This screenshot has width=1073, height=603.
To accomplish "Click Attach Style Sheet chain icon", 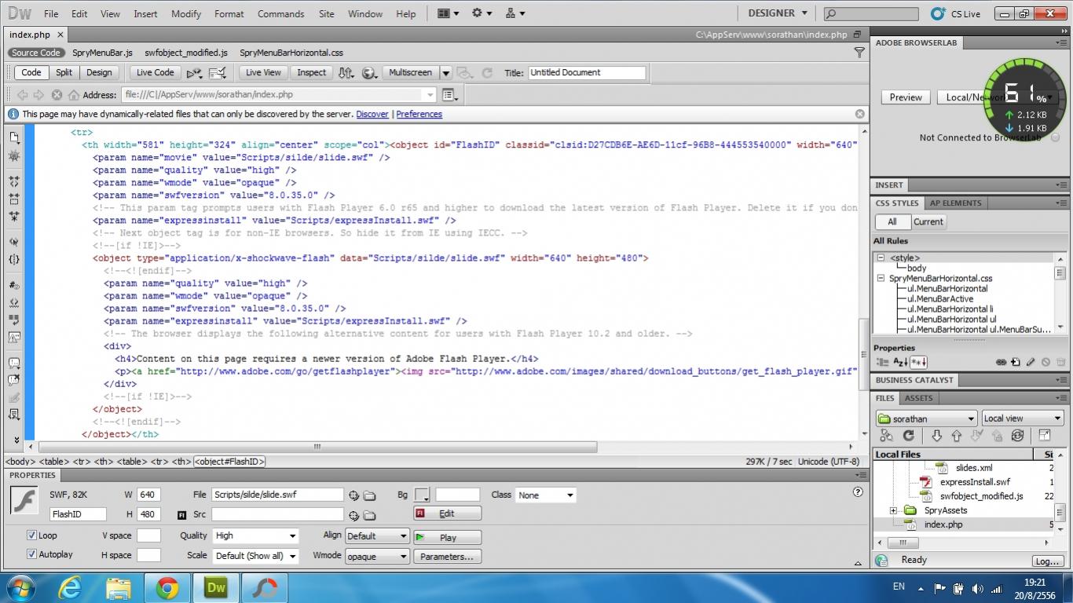I will click(1001, 362).
